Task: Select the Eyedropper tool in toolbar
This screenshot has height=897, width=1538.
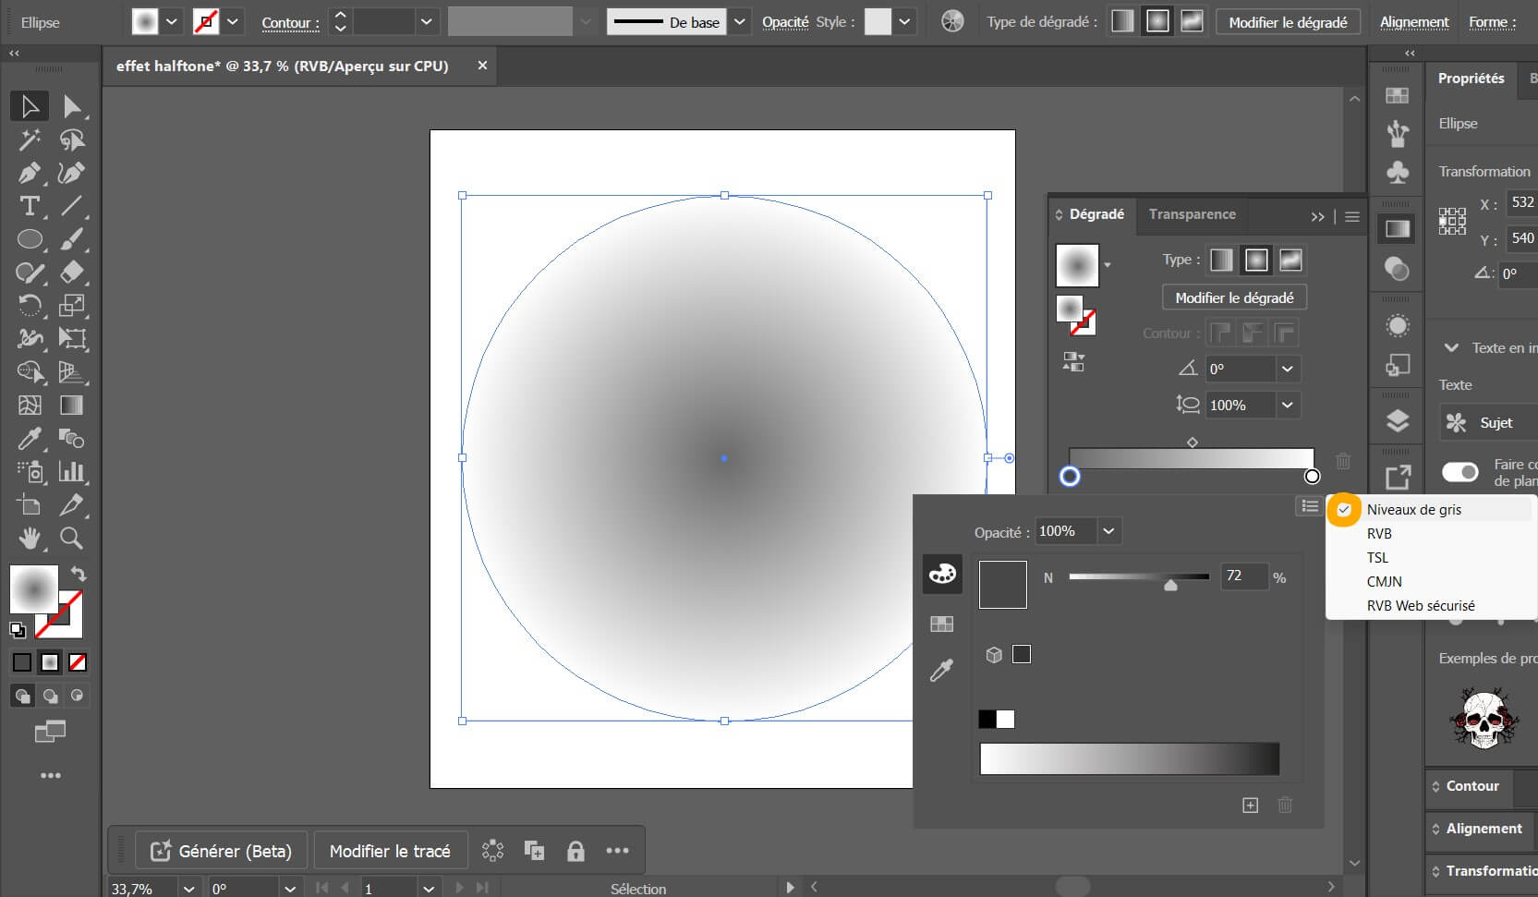Action: click(x=30, y=438)
